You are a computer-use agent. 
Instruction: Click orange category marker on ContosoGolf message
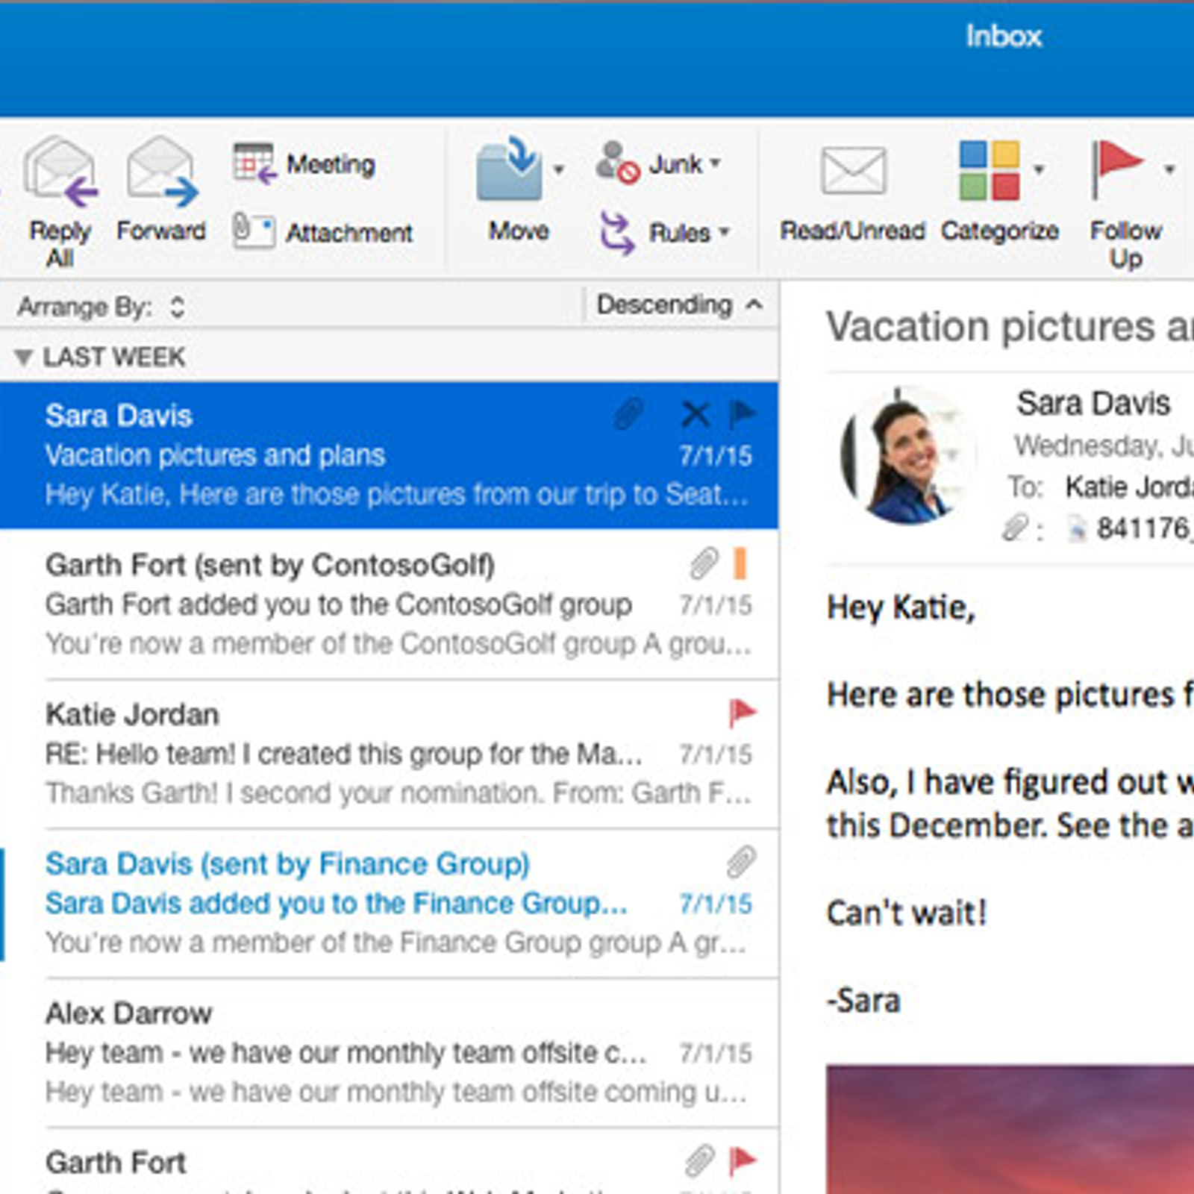(740, 563)
